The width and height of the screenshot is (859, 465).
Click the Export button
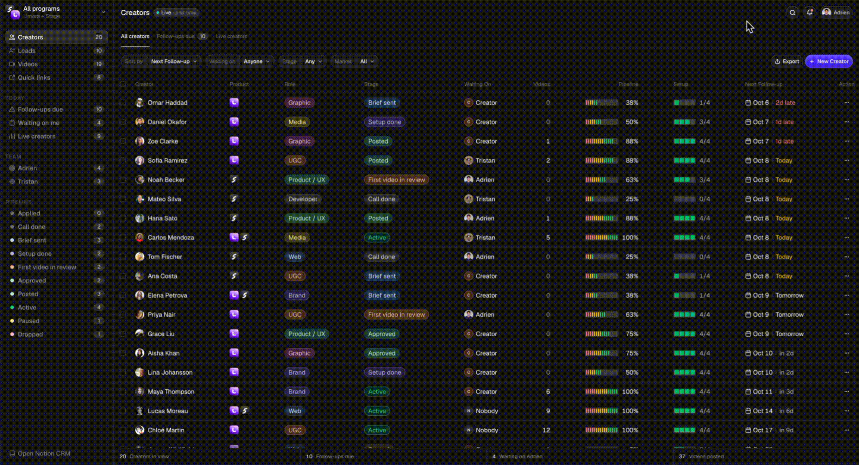787,61
